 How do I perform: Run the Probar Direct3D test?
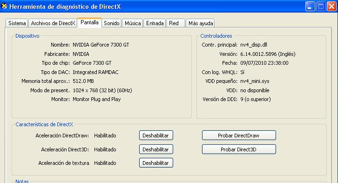coord(239,149)
